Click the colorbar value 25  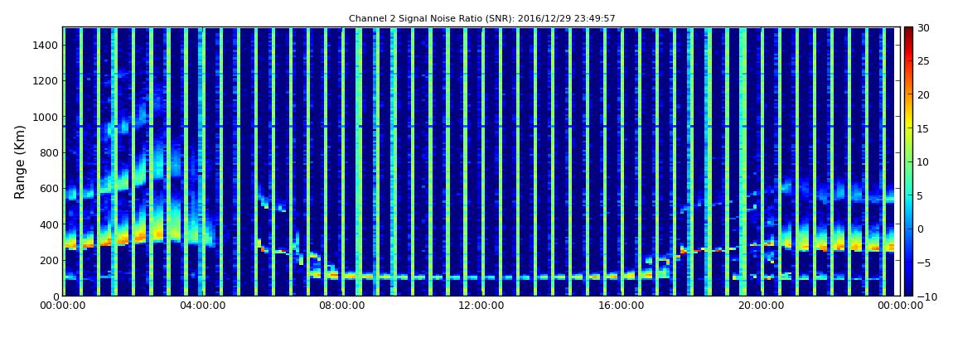[923, 61]
